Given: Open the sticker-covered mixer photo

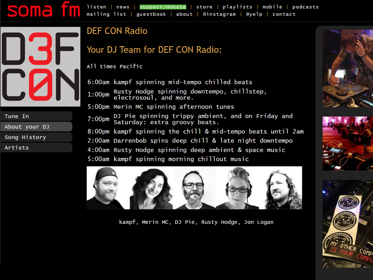Looking at the screenshot, I should (x=348, y=224).
